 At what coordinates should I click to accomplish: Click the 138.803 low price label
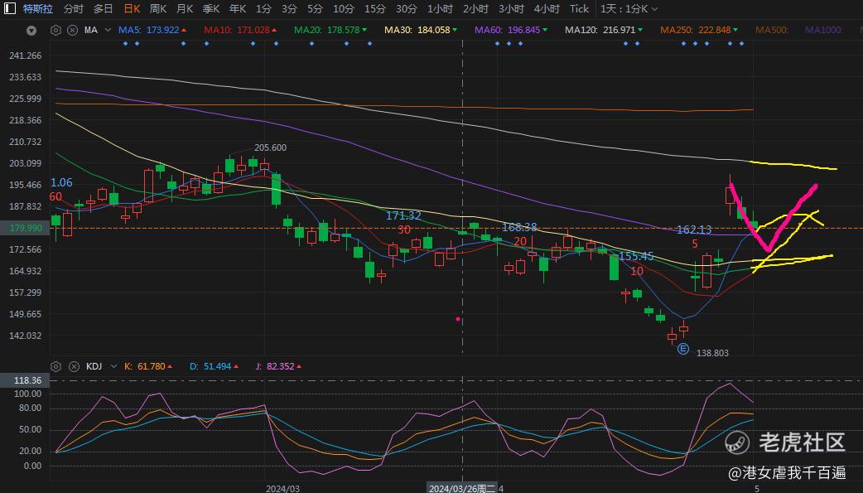712,353
